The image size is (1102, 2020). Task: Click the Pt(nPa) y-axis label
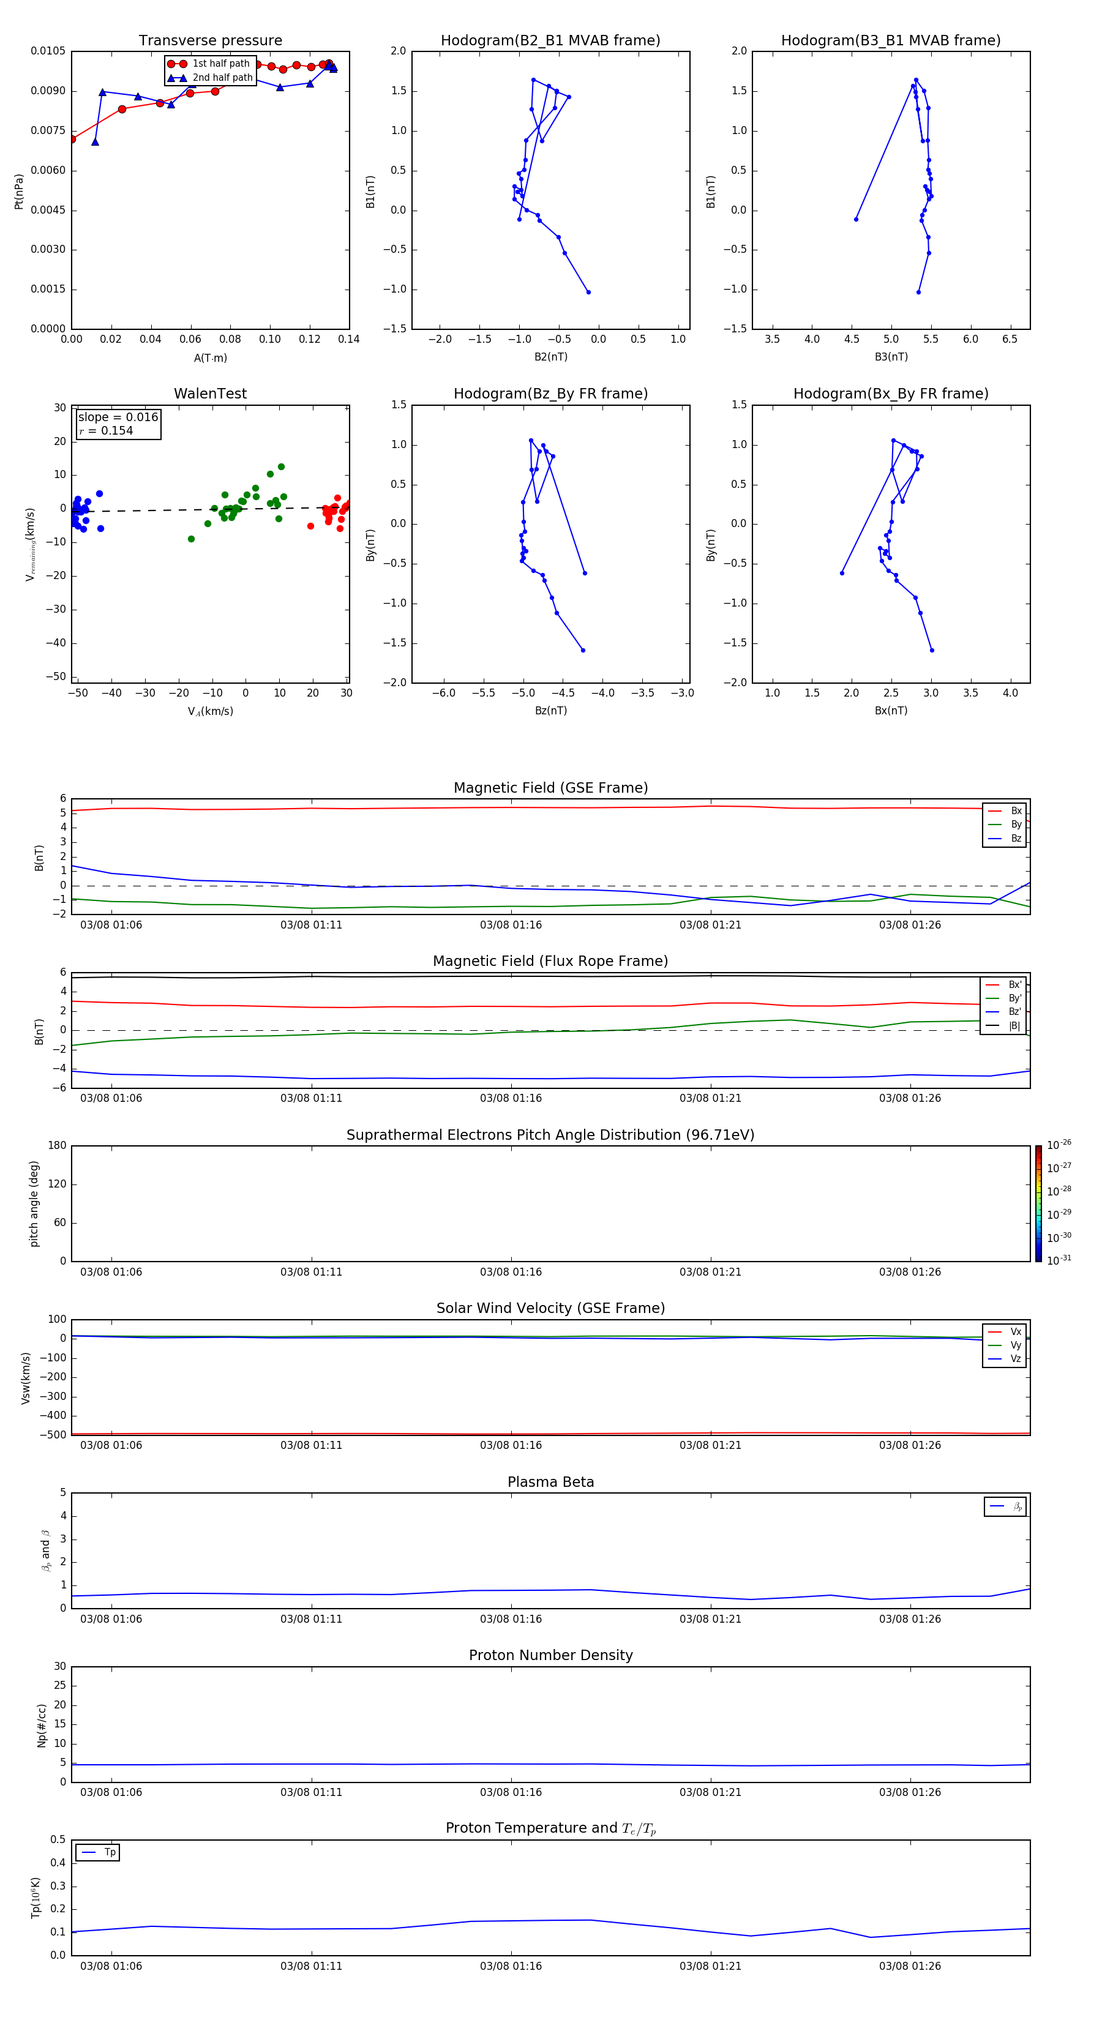point(19,192)
